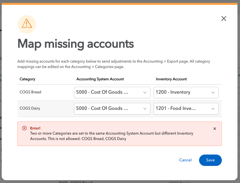Viewport: 240px width, 183px height.
Task: Click the red error circle icon
Action: click(24, 128)
